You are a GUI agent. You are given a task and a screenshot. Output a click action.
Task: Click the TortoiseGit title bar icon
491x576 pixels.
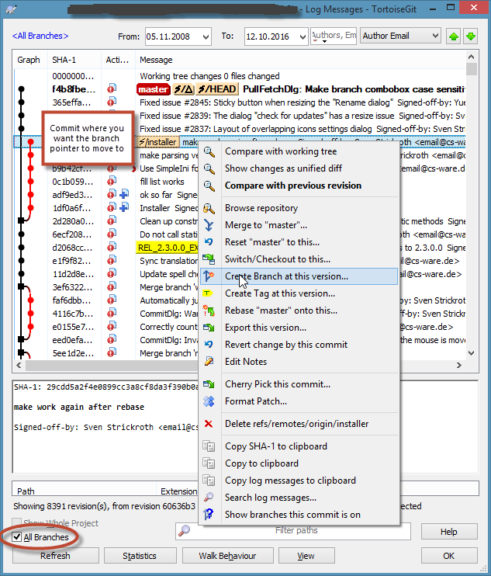11,8
